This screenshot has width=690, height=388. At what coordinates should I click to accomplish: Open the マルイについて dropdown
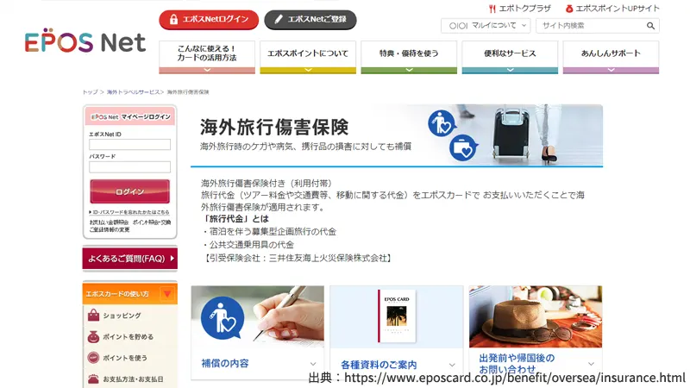[x=486, y=26]
